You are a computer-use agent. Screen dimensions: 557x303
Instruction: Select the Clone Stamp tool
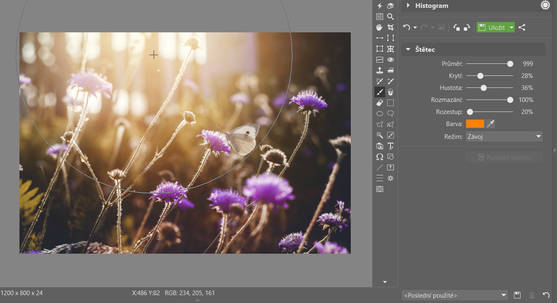tap(379, 70)
